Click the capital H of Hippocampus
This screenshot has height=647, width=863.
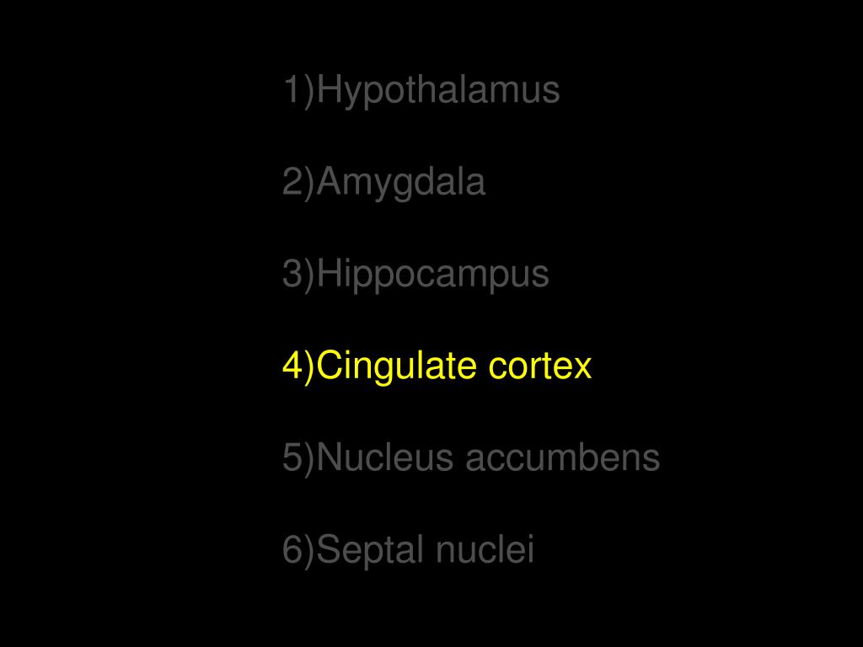pos(329,273)
